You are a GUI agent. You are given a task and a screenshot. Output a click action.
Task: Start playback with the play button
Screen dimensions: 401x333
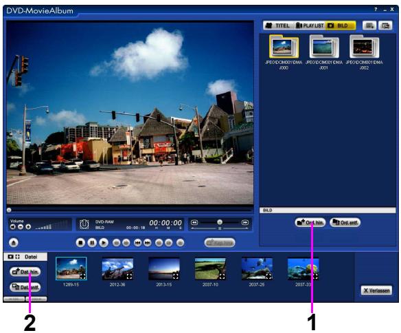click(x=103, y=242)
